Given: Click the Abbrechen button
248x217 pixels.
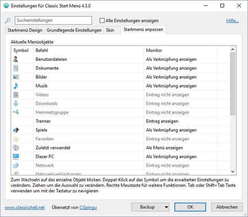Looking at the screenshot, I should [x=227, y=207].
